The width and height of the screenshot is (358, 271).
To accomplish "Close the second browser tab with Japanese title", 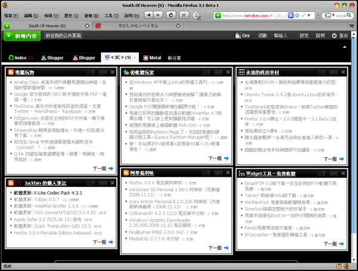I will [178, 26].
